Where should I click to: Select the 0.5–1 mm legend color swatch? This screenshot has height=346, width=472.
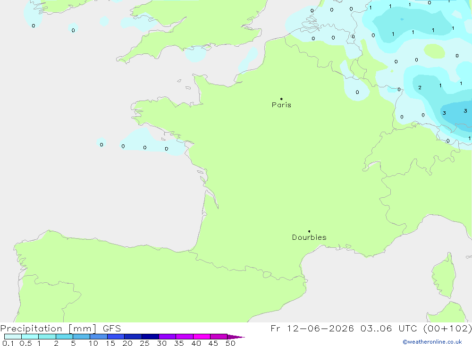coord(30,337)
